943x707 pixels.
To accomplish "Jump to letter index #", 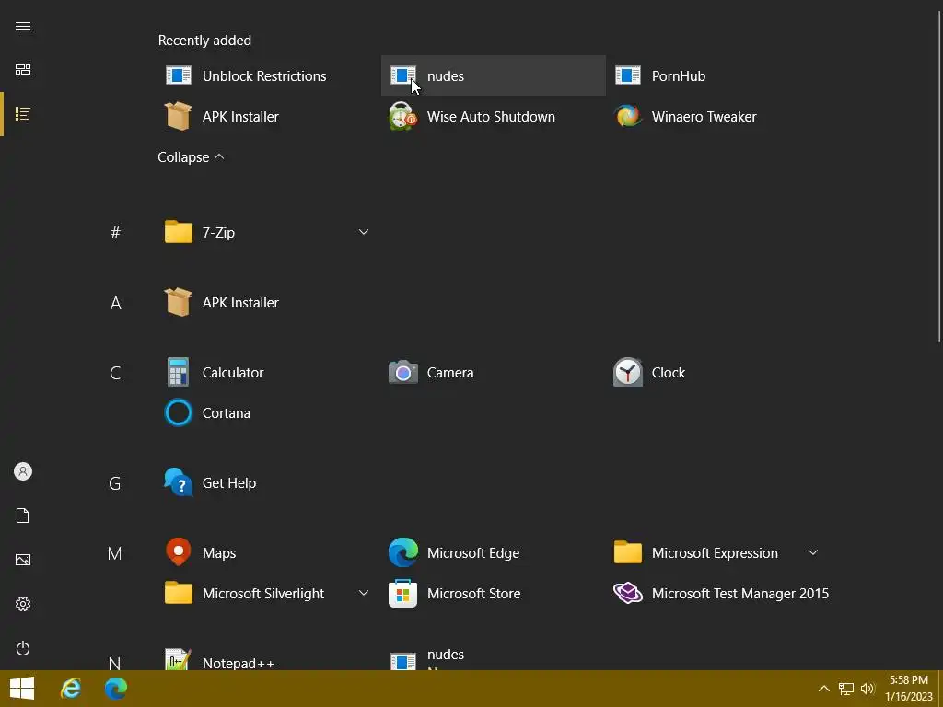I will click(x=115, y=233).
